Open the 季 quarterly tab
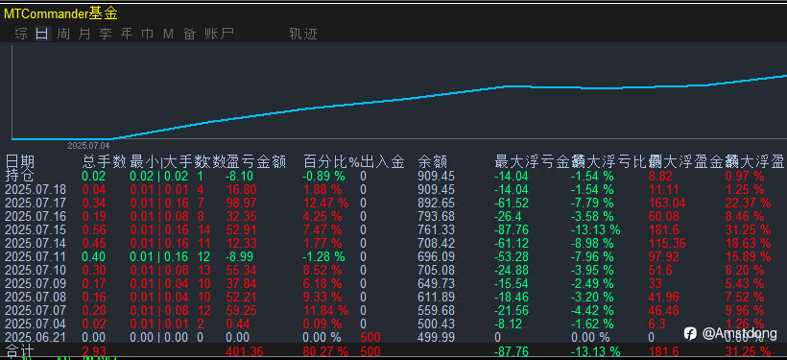Screen dimensions: 787x360 pos(106,34)
